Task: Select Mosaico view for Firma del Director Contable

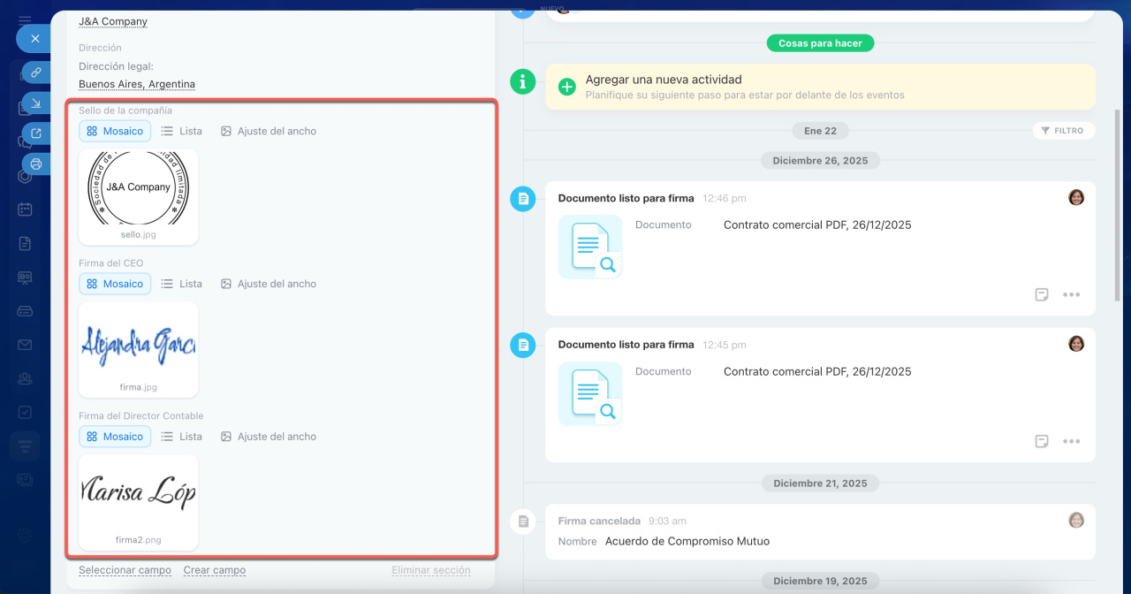Action: tap(115, 437)
